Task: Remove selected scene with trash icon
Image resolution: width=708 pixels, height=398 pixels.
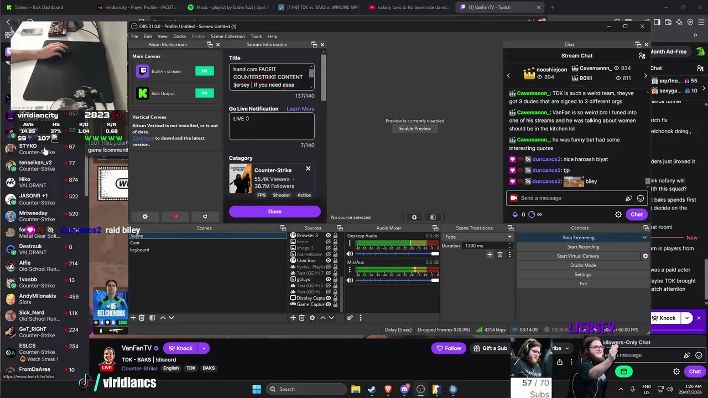Action: [x=142, y=318]
